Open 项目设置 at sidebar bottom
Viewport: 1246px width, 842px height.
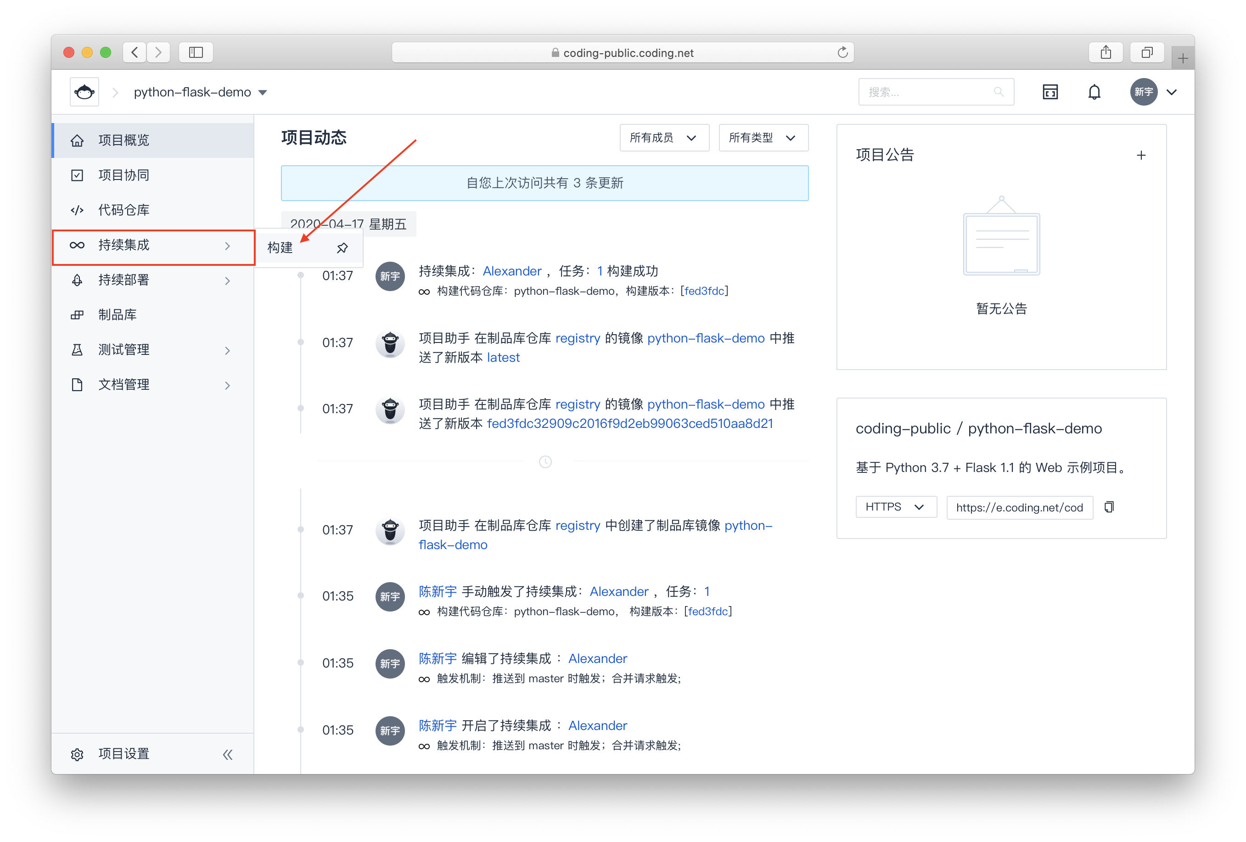point(124,753)
